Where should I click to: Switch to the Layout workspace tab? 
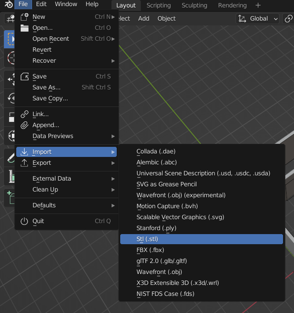click(x=126, y=5)
